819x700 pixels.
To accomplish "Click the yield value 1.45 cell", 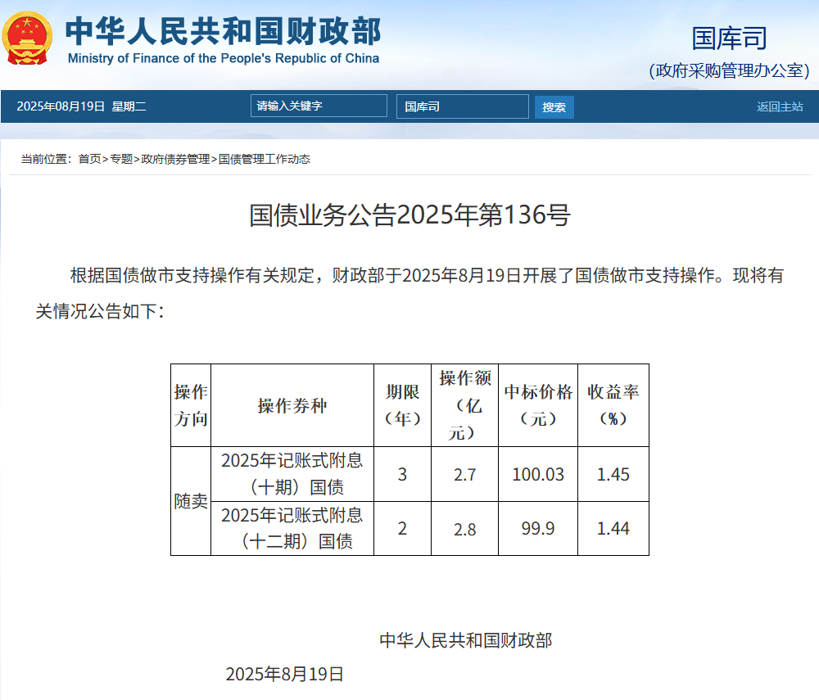I will pyautogui.click(x=613, y=473).
